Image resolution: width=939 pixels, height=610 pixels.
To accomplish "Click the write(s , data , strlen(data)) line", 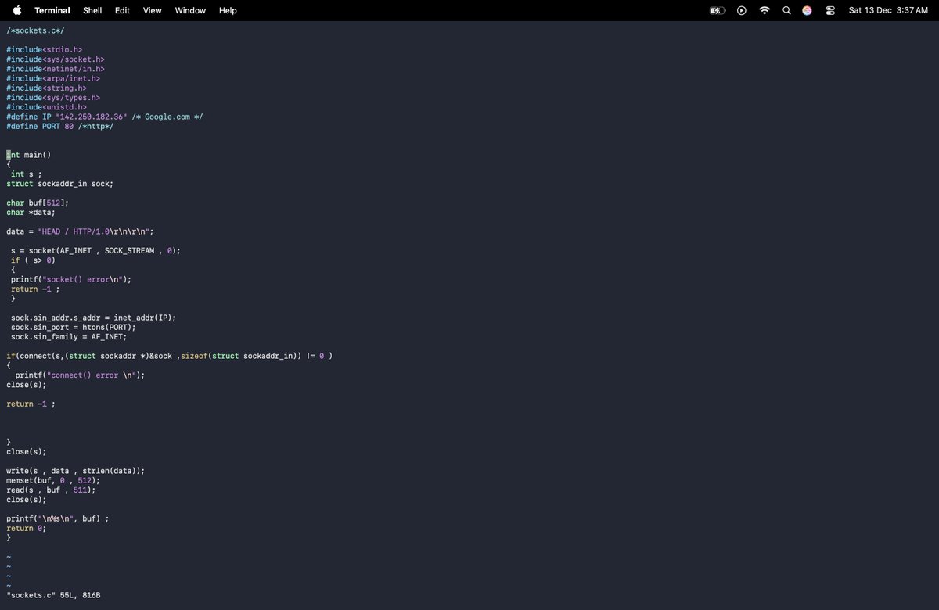I will click(x=76, y=471).
